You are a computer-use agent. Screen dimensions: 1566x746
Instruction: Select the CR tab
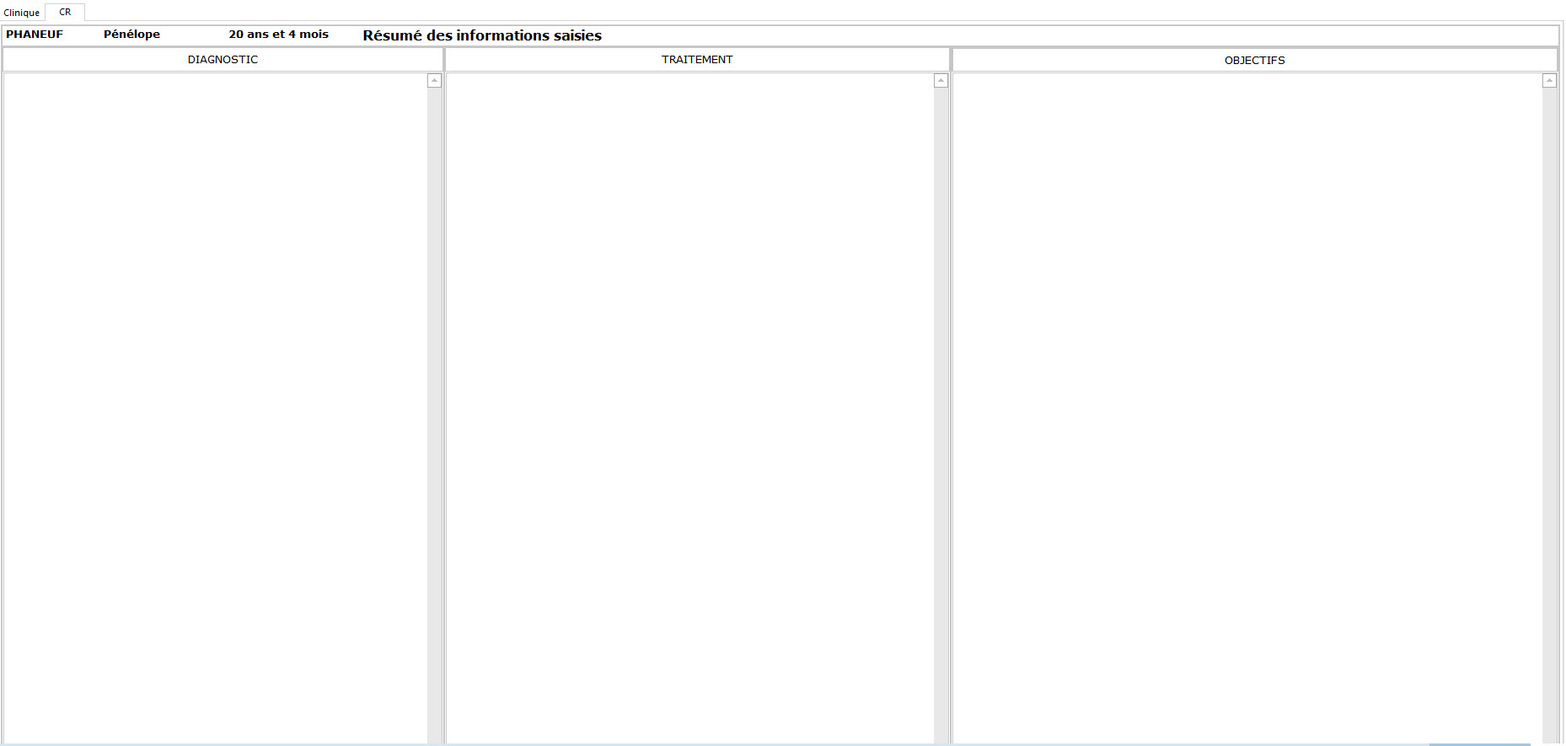pos(65,12)
